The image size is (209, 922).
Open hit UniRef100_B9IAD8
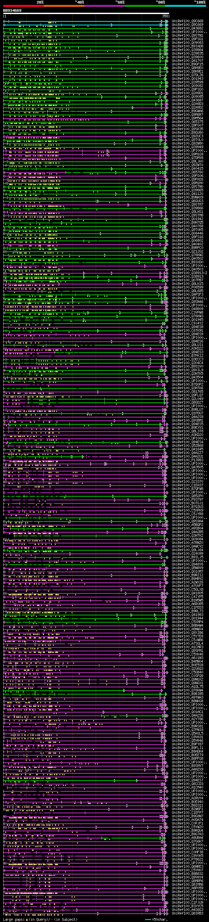(187, 46)
